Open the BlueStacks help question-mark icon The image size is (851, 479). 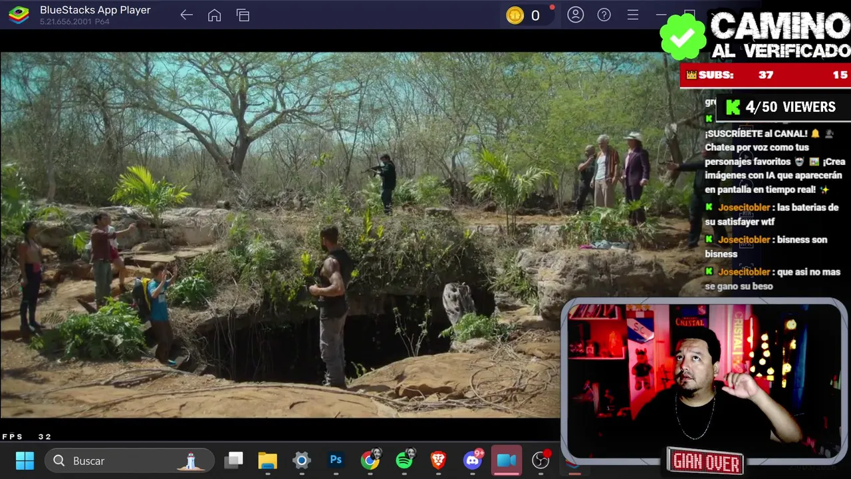pyautogui.click(x=604, y=15)
